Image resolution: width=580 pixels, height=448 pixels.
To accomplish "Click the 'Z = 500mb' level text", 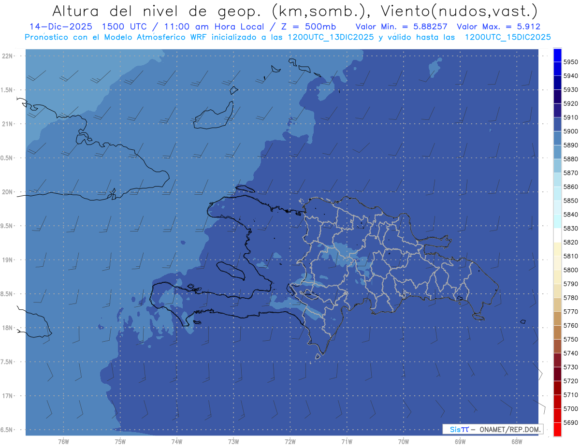I will point(307,27).
